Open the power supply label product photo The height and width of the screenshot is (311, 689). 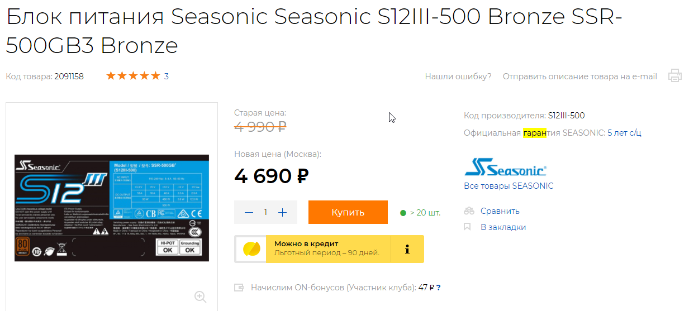click(112, 208)
